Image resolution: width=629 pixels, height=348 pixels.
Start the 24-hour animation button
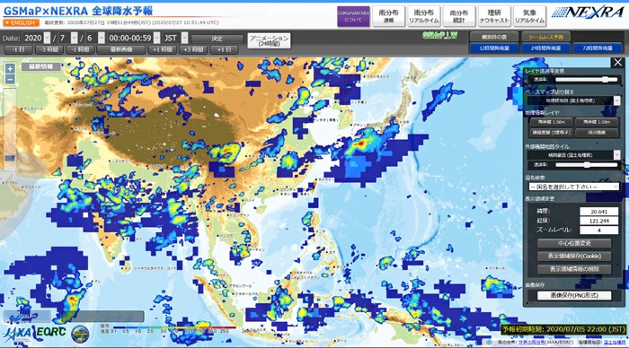[x=269, y=40]
